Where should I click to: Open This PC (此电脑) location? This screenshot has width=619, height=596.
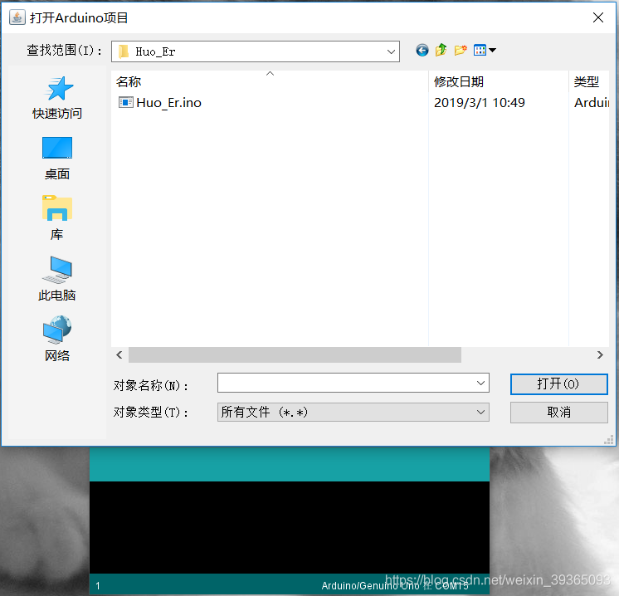tap(57, 279)
